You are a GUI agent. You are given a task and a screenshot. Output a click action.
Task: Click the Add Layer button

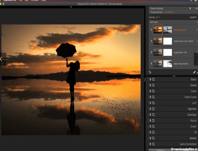(x=154, y=22)
